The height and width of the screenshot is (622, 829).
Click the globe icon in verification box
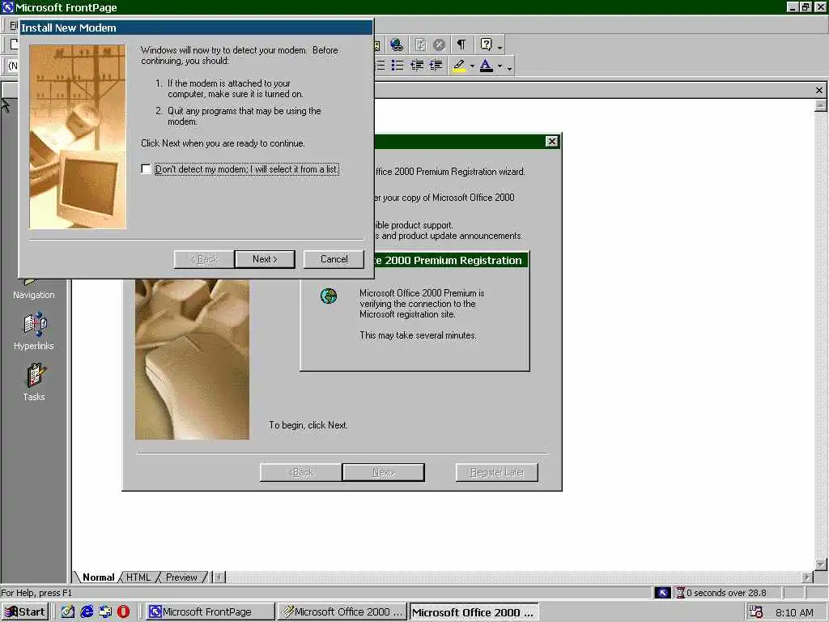click(x=329, y=296)
